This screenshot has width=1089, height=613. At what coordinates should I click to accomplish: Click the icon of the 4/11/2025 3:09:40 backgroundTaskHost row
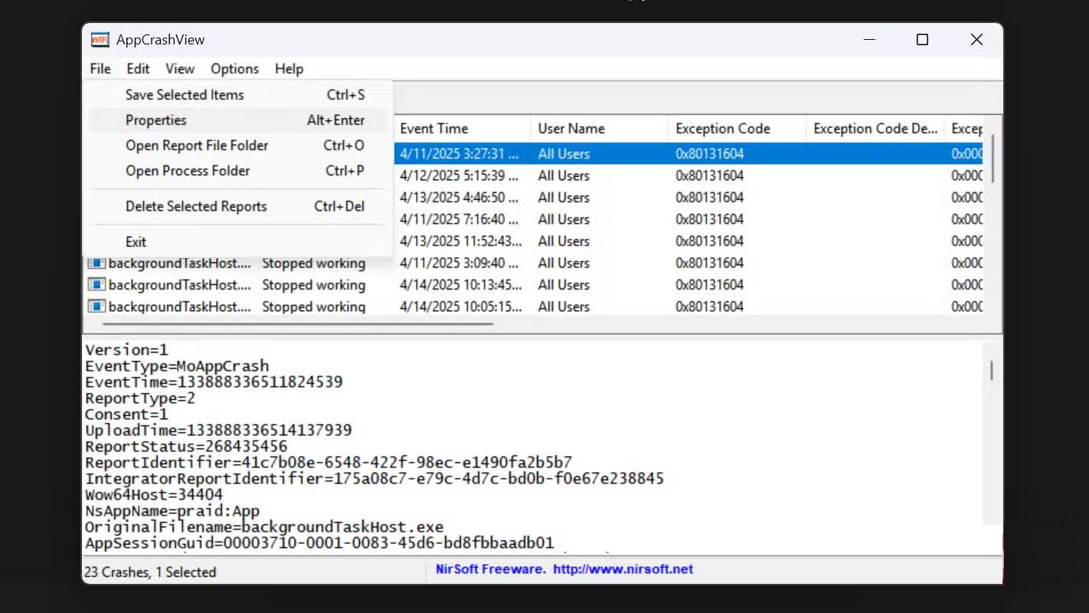[96, 263]
